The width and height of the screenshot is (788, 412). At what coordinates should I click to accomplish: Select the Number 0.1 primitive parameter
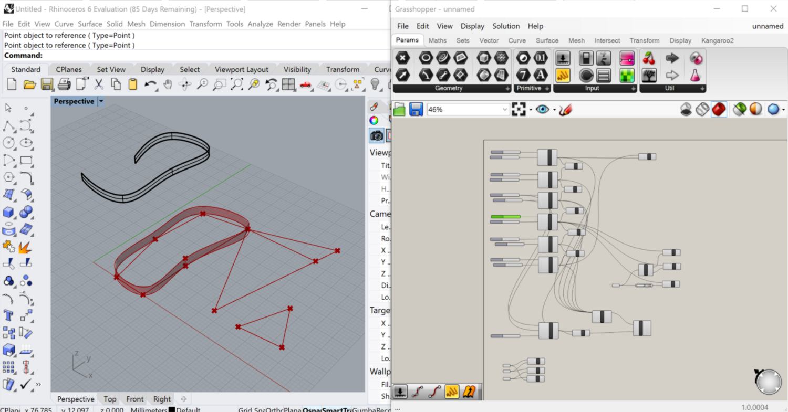[541, 58]
